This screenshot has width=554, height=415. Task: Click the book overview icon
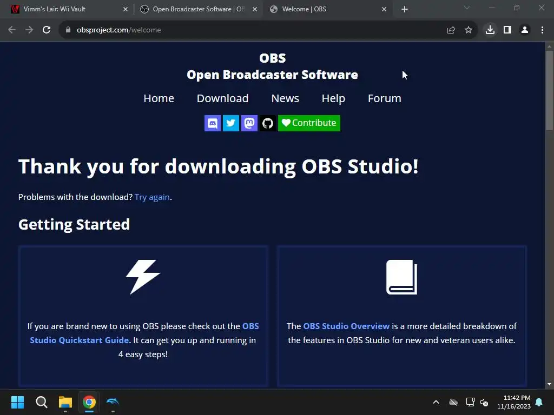click(402, 277)
